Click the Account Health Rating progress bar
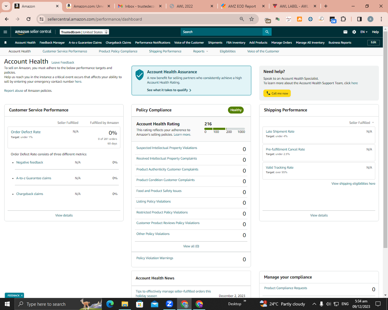 [225, 129]
